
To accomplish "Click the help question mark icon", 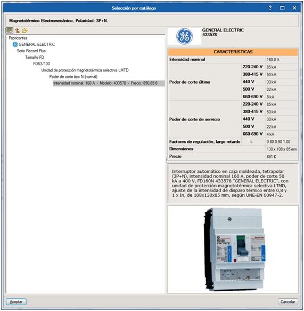I will [x=270, y=8].
